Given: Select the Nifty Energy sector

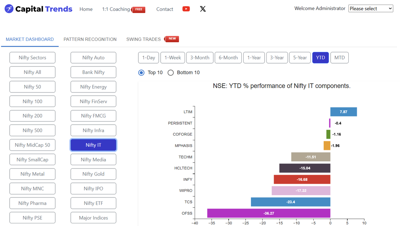Looking at the screenshot, I should coord(93,87).
